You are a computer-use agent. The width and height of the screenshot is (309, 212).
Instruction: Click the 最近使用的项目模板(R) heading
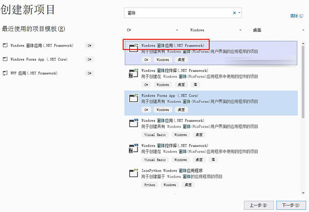click(33, 29)
